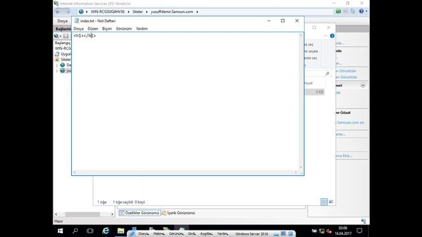Open Görünüm menu in Not Defteri
The height and width of the screenshot is (237, 422).
[x=124, y=28]
